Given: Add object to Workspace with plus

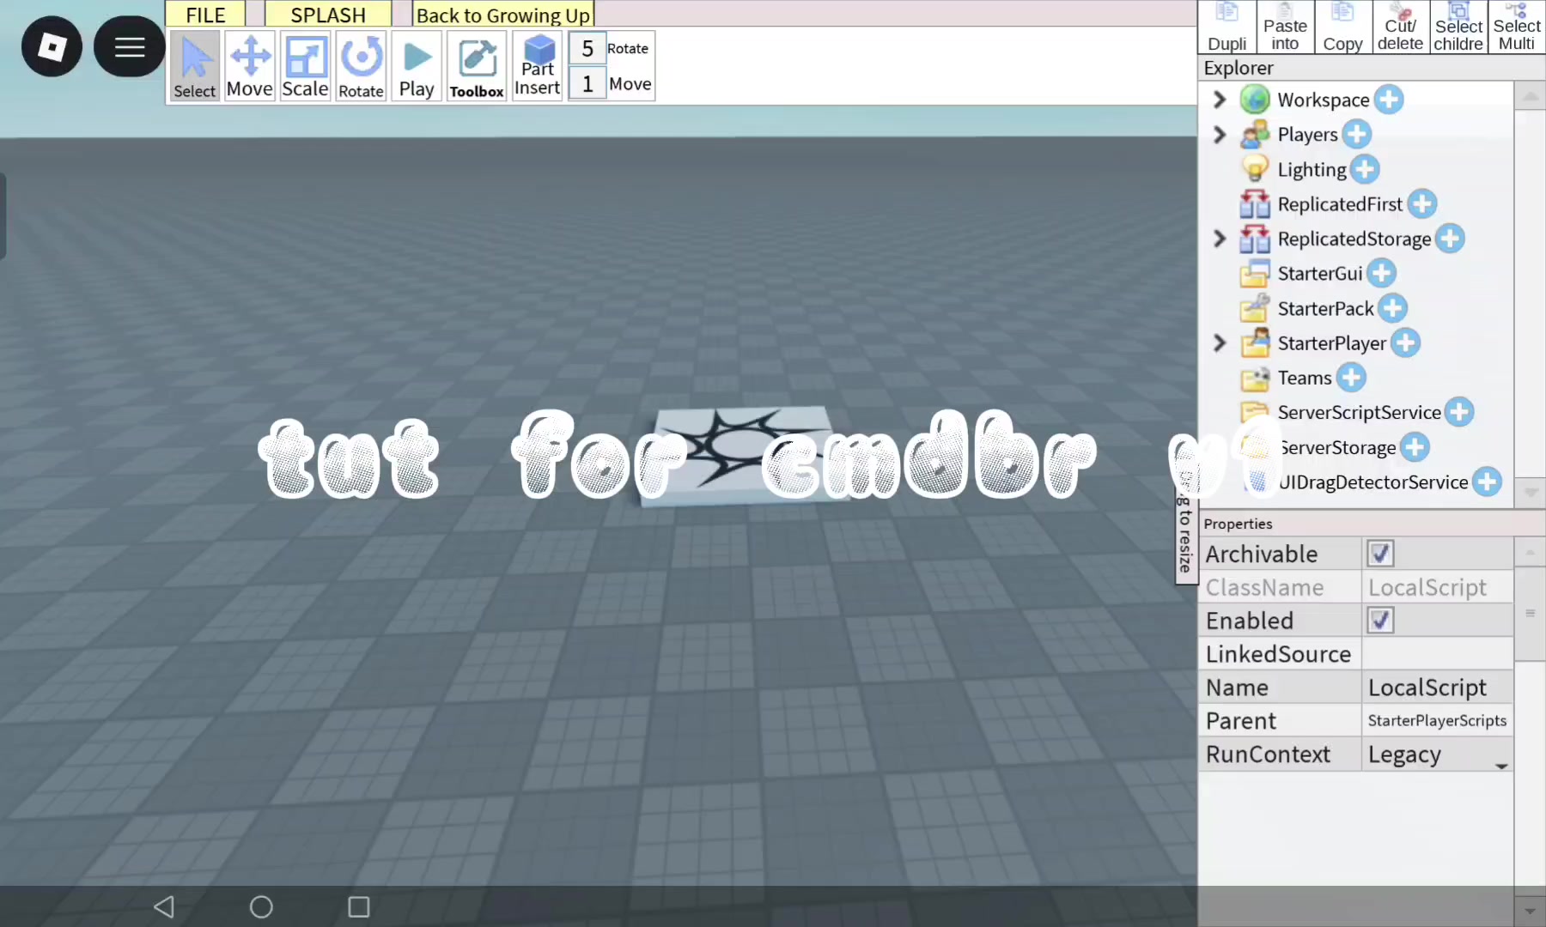Looking at the screenshot, I should pyautogui.click(x=1389, y=100).
